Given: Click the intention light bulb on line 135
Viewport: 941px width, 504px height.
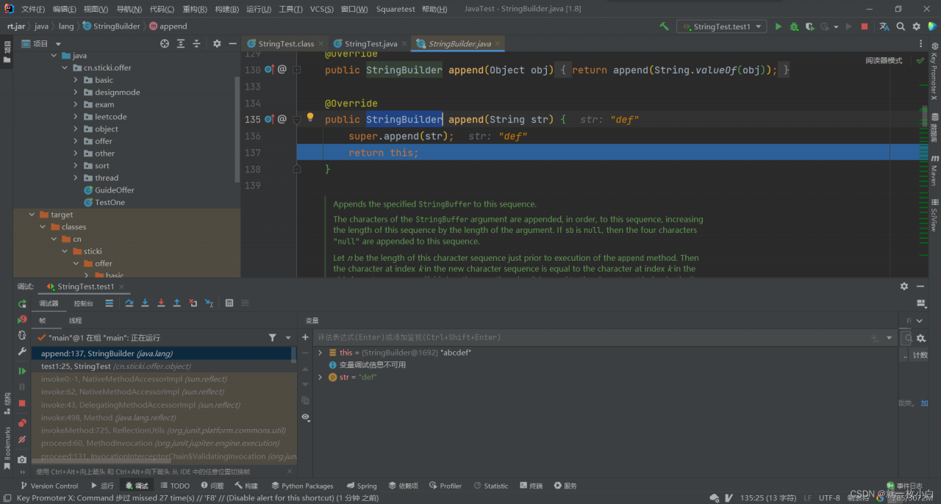Looking at the screenshot, I should (310, 118).
